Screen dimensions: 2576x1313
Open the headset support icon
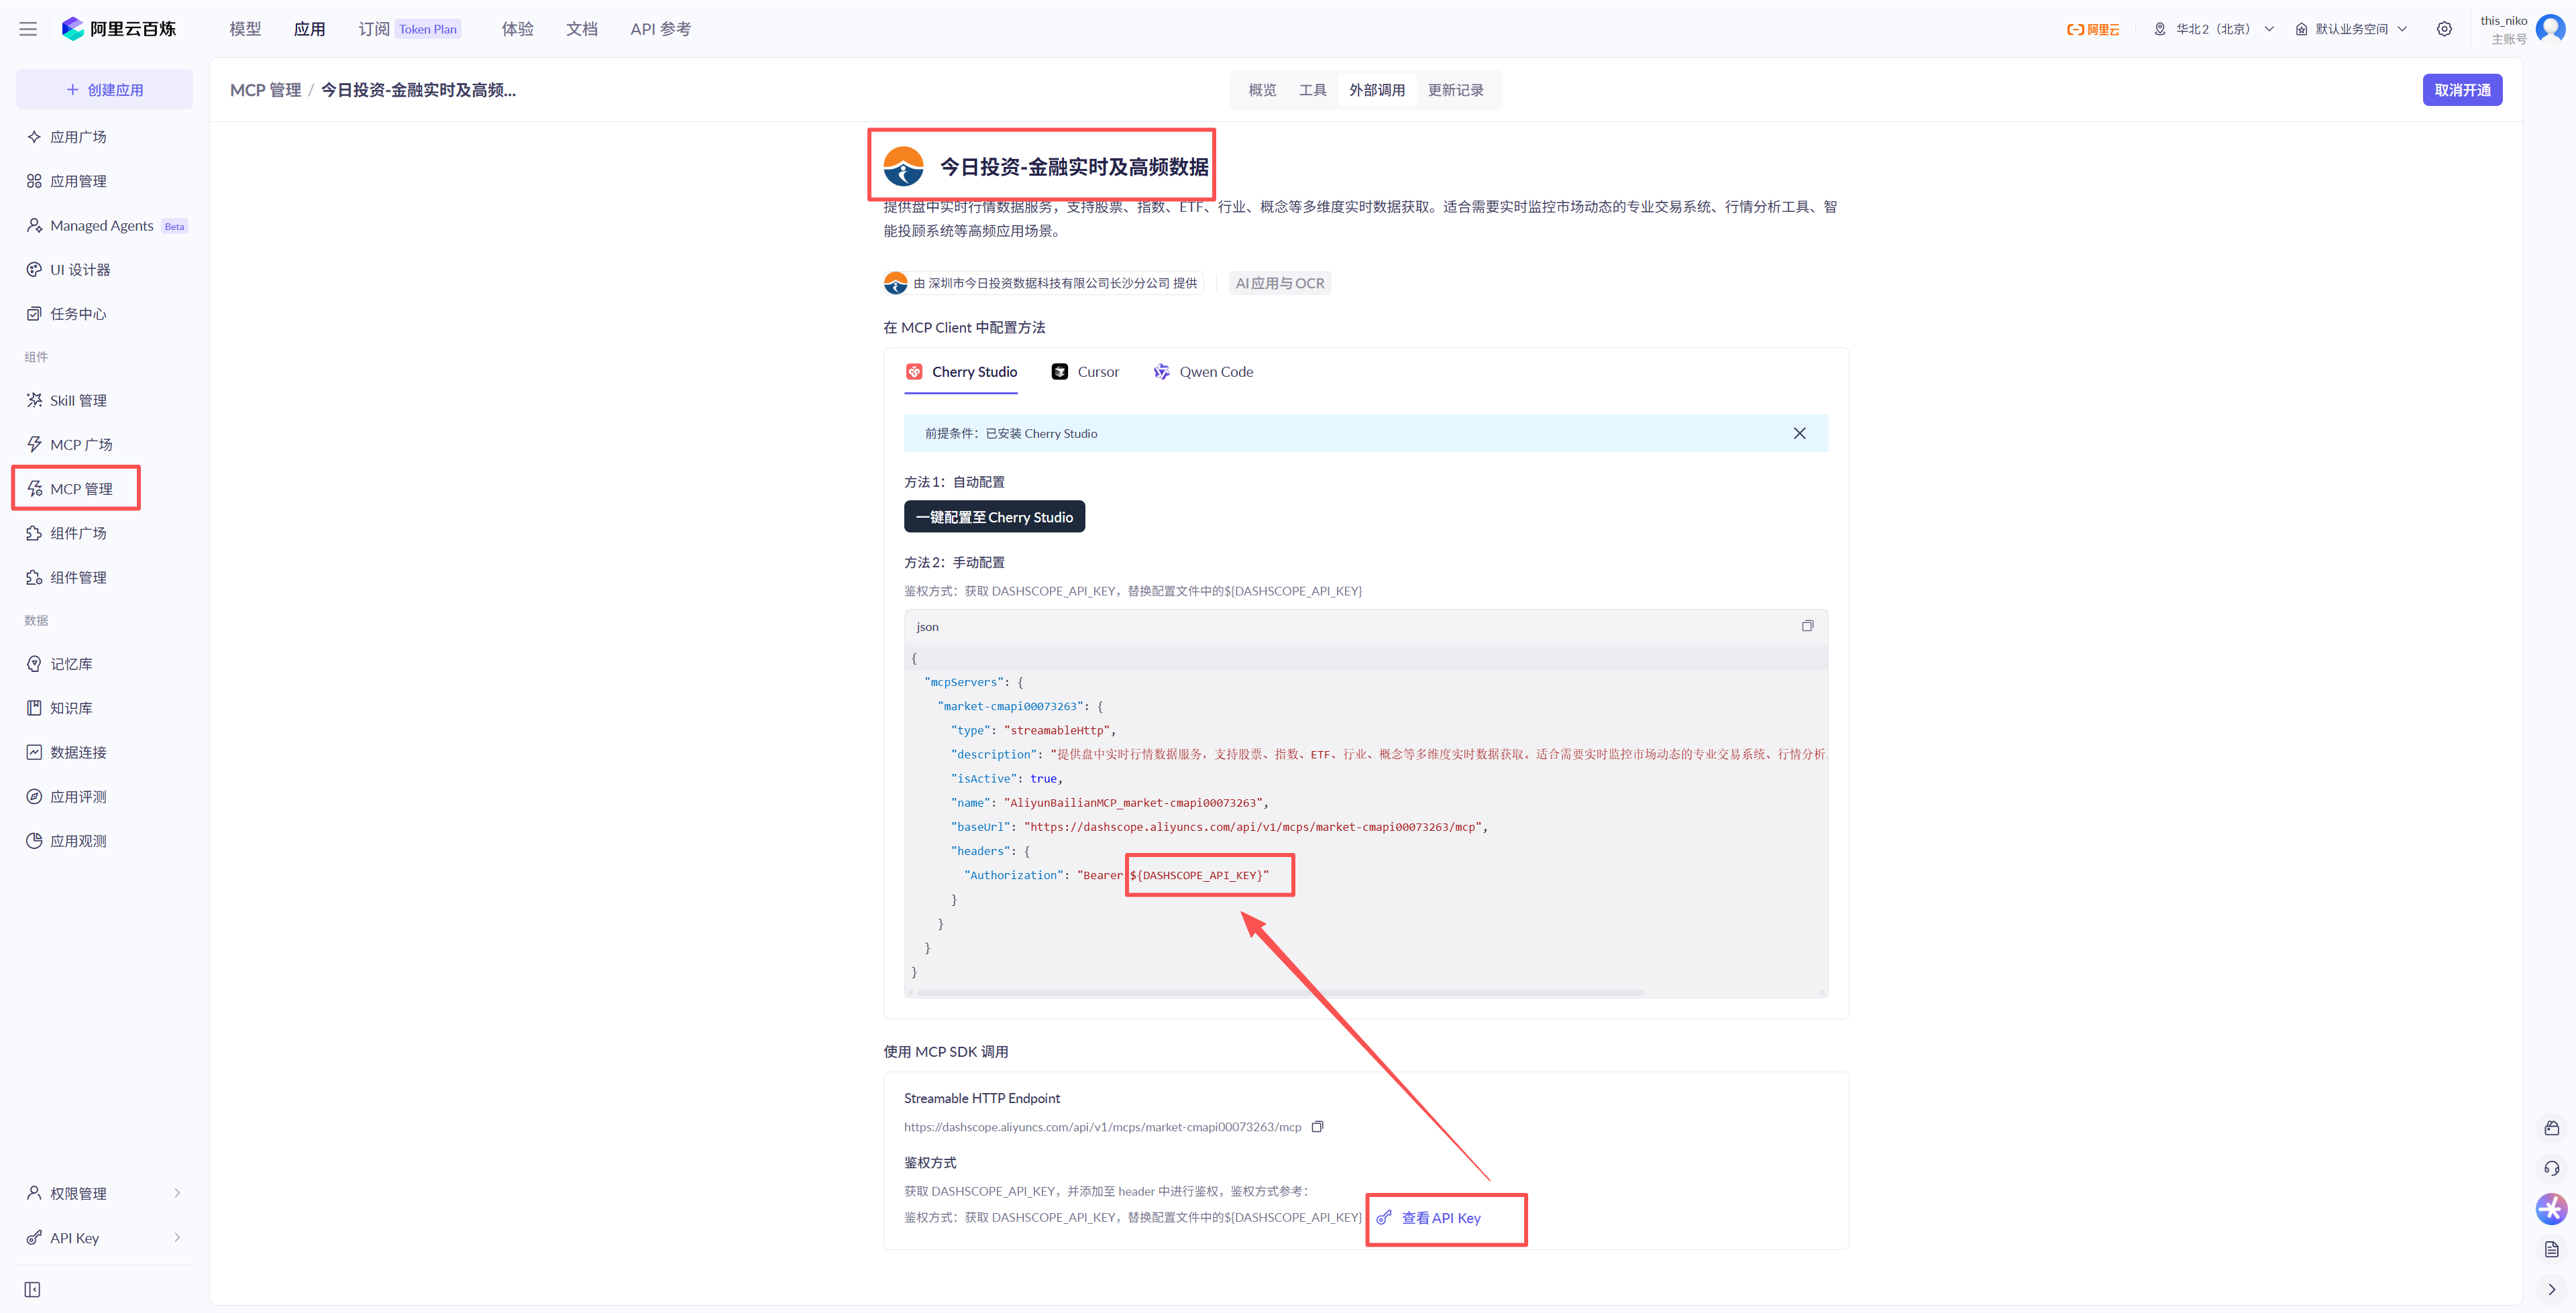[2551, 1168]
